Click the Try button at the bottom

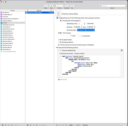(x=78, y=125)
